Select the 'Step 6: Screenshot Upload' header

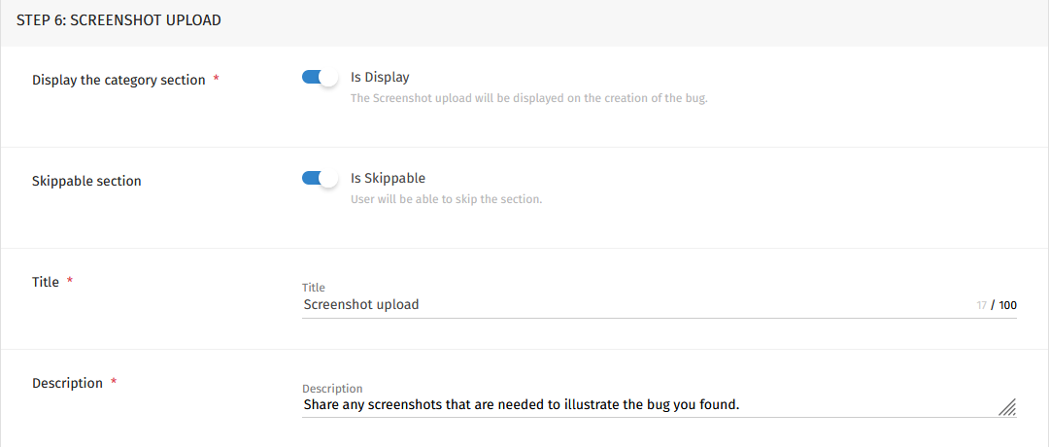pyautogui.click(x=118, y=20)
